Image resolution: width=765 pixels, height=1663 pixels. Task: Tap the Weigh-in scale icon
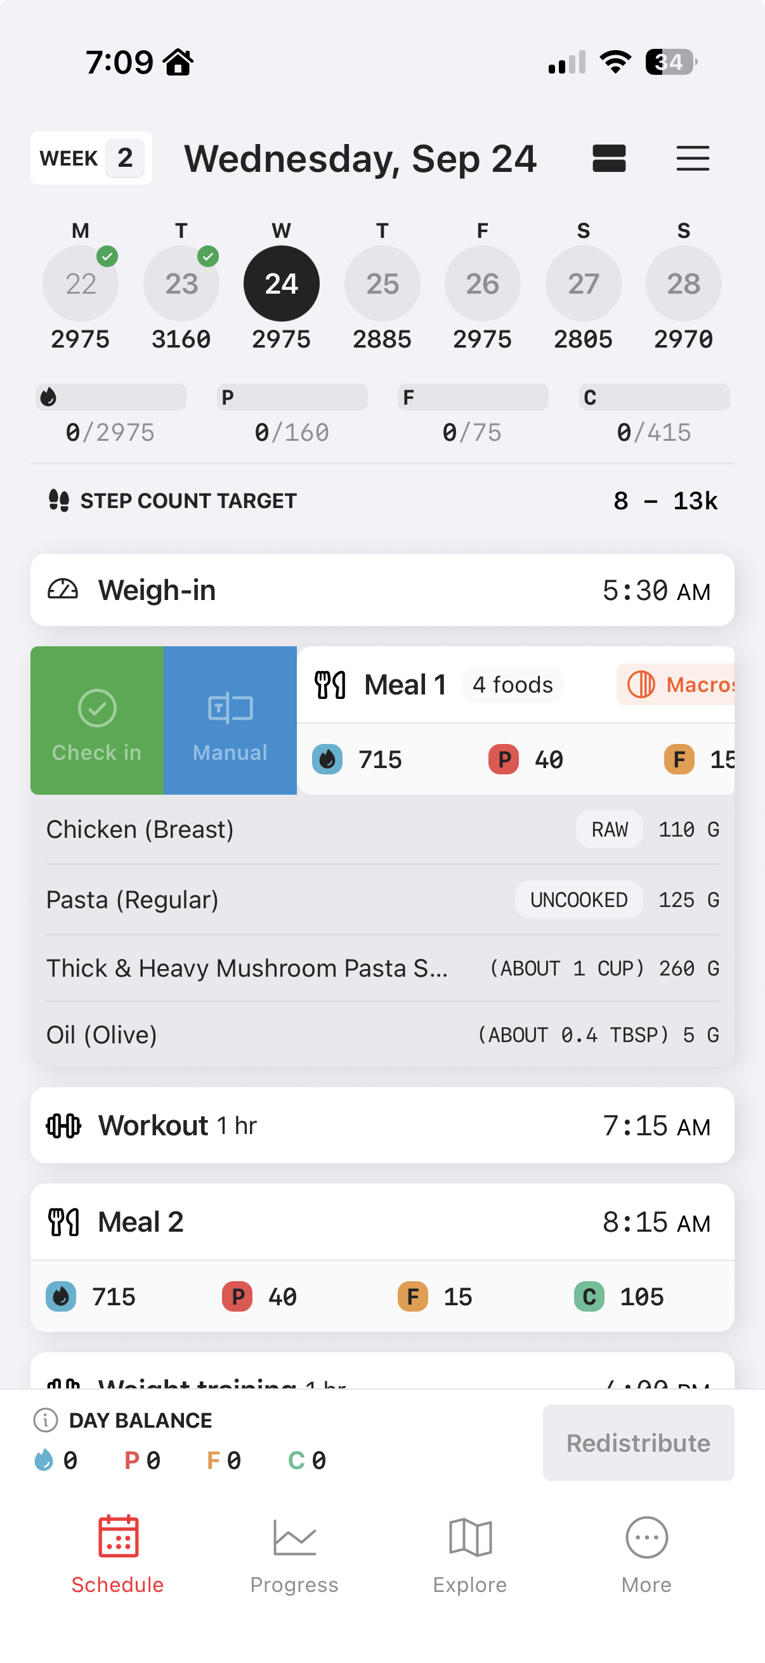pos(63,589)
